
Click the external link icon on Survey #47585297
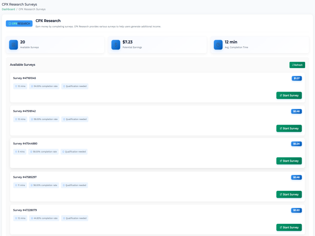[x=280, y=194]
